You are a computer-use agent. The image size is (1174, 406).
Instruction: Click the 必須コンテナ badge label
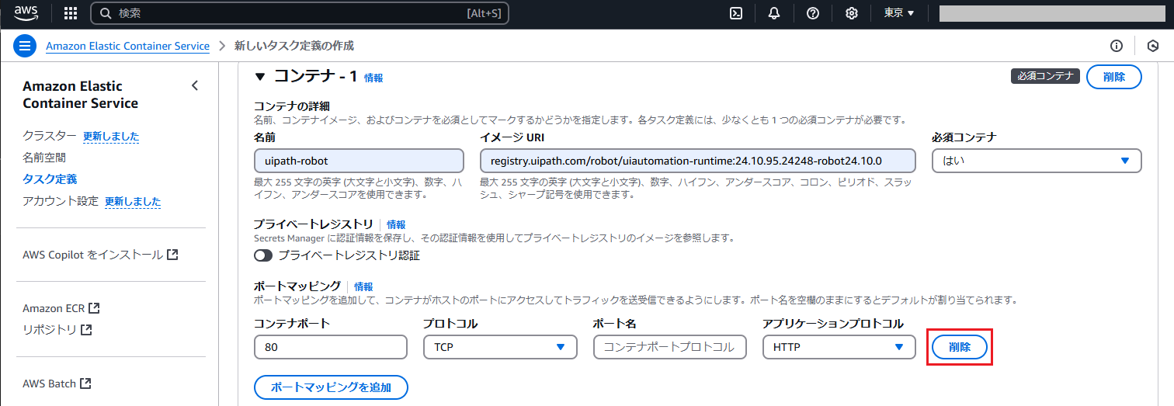1045,76
